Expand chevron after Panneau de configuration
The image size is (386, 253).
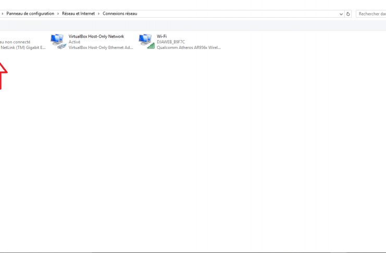coord(58,14)
